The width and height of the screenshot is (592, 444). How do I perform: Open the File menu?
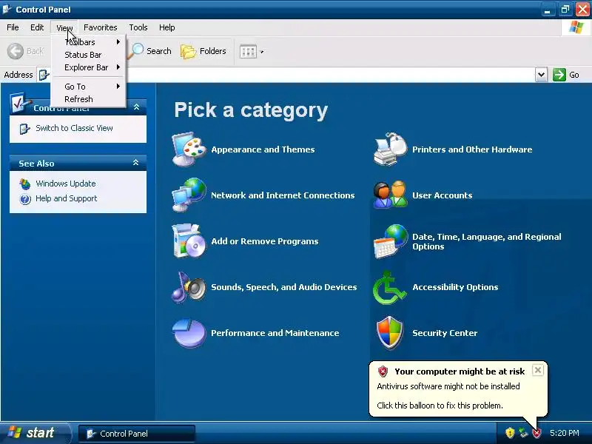pos(13,27)
